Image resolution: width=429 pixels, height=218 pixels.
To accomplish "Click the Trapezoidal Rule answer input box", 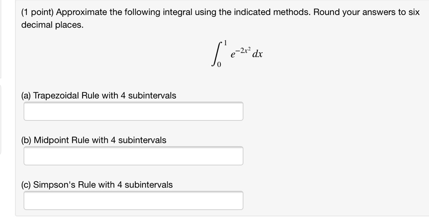I will 133,111.
